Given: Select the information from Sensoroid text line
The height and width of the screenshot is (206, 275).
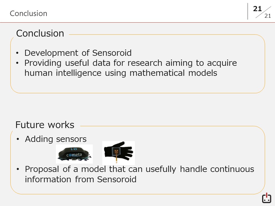Looking at the screenshot, I should [80, 179].
